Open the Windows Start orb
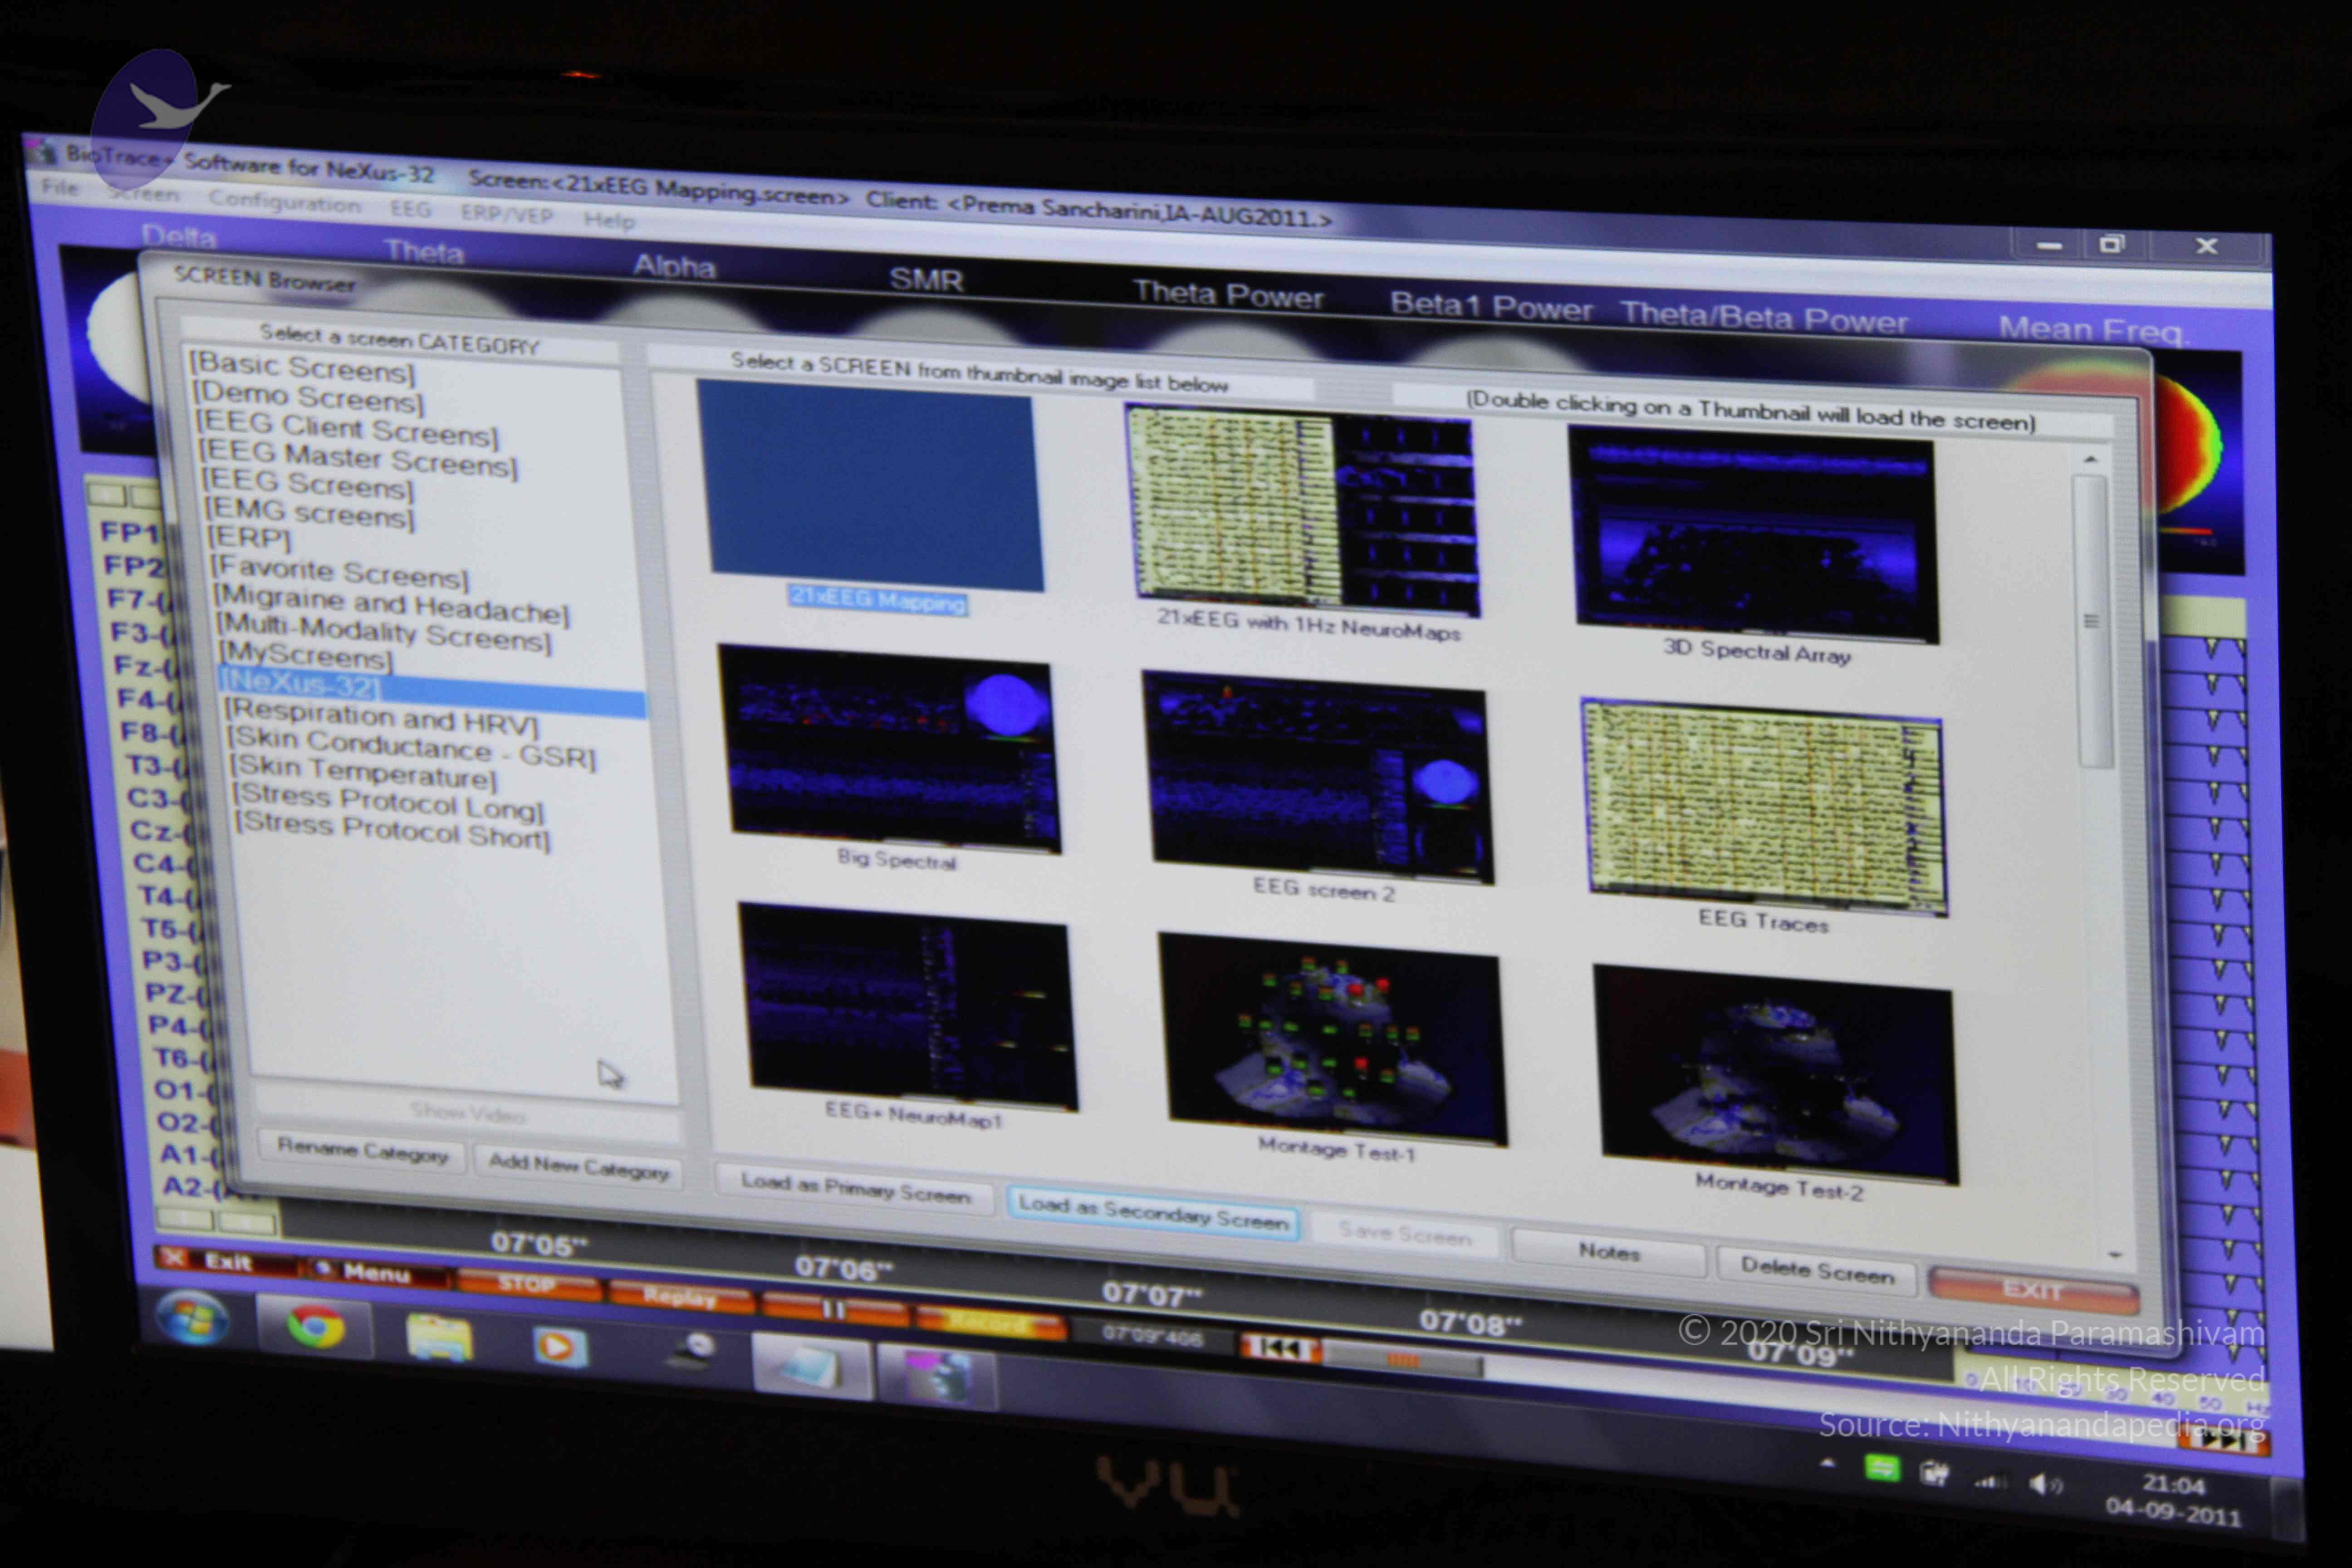The image size is (2352, 1568). 193,1317
